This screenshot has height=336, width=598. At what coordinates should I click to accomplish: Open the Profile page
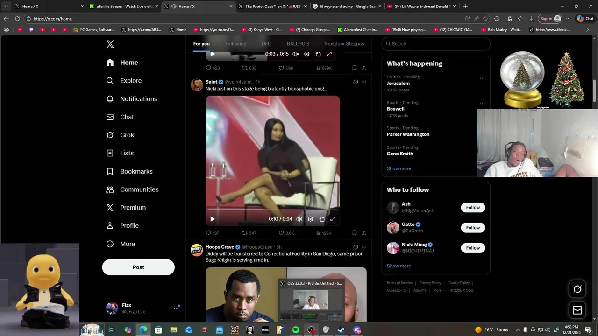[x=122, y=226]
